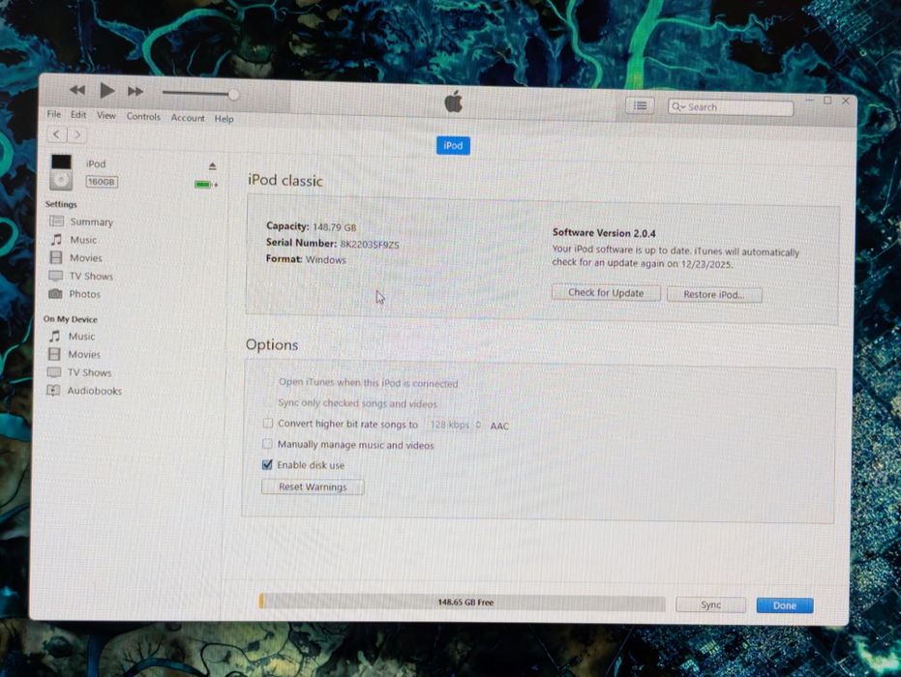Skip forward with the fast-forward button
This screenshot has height=677, width=901.
[135, 91]
